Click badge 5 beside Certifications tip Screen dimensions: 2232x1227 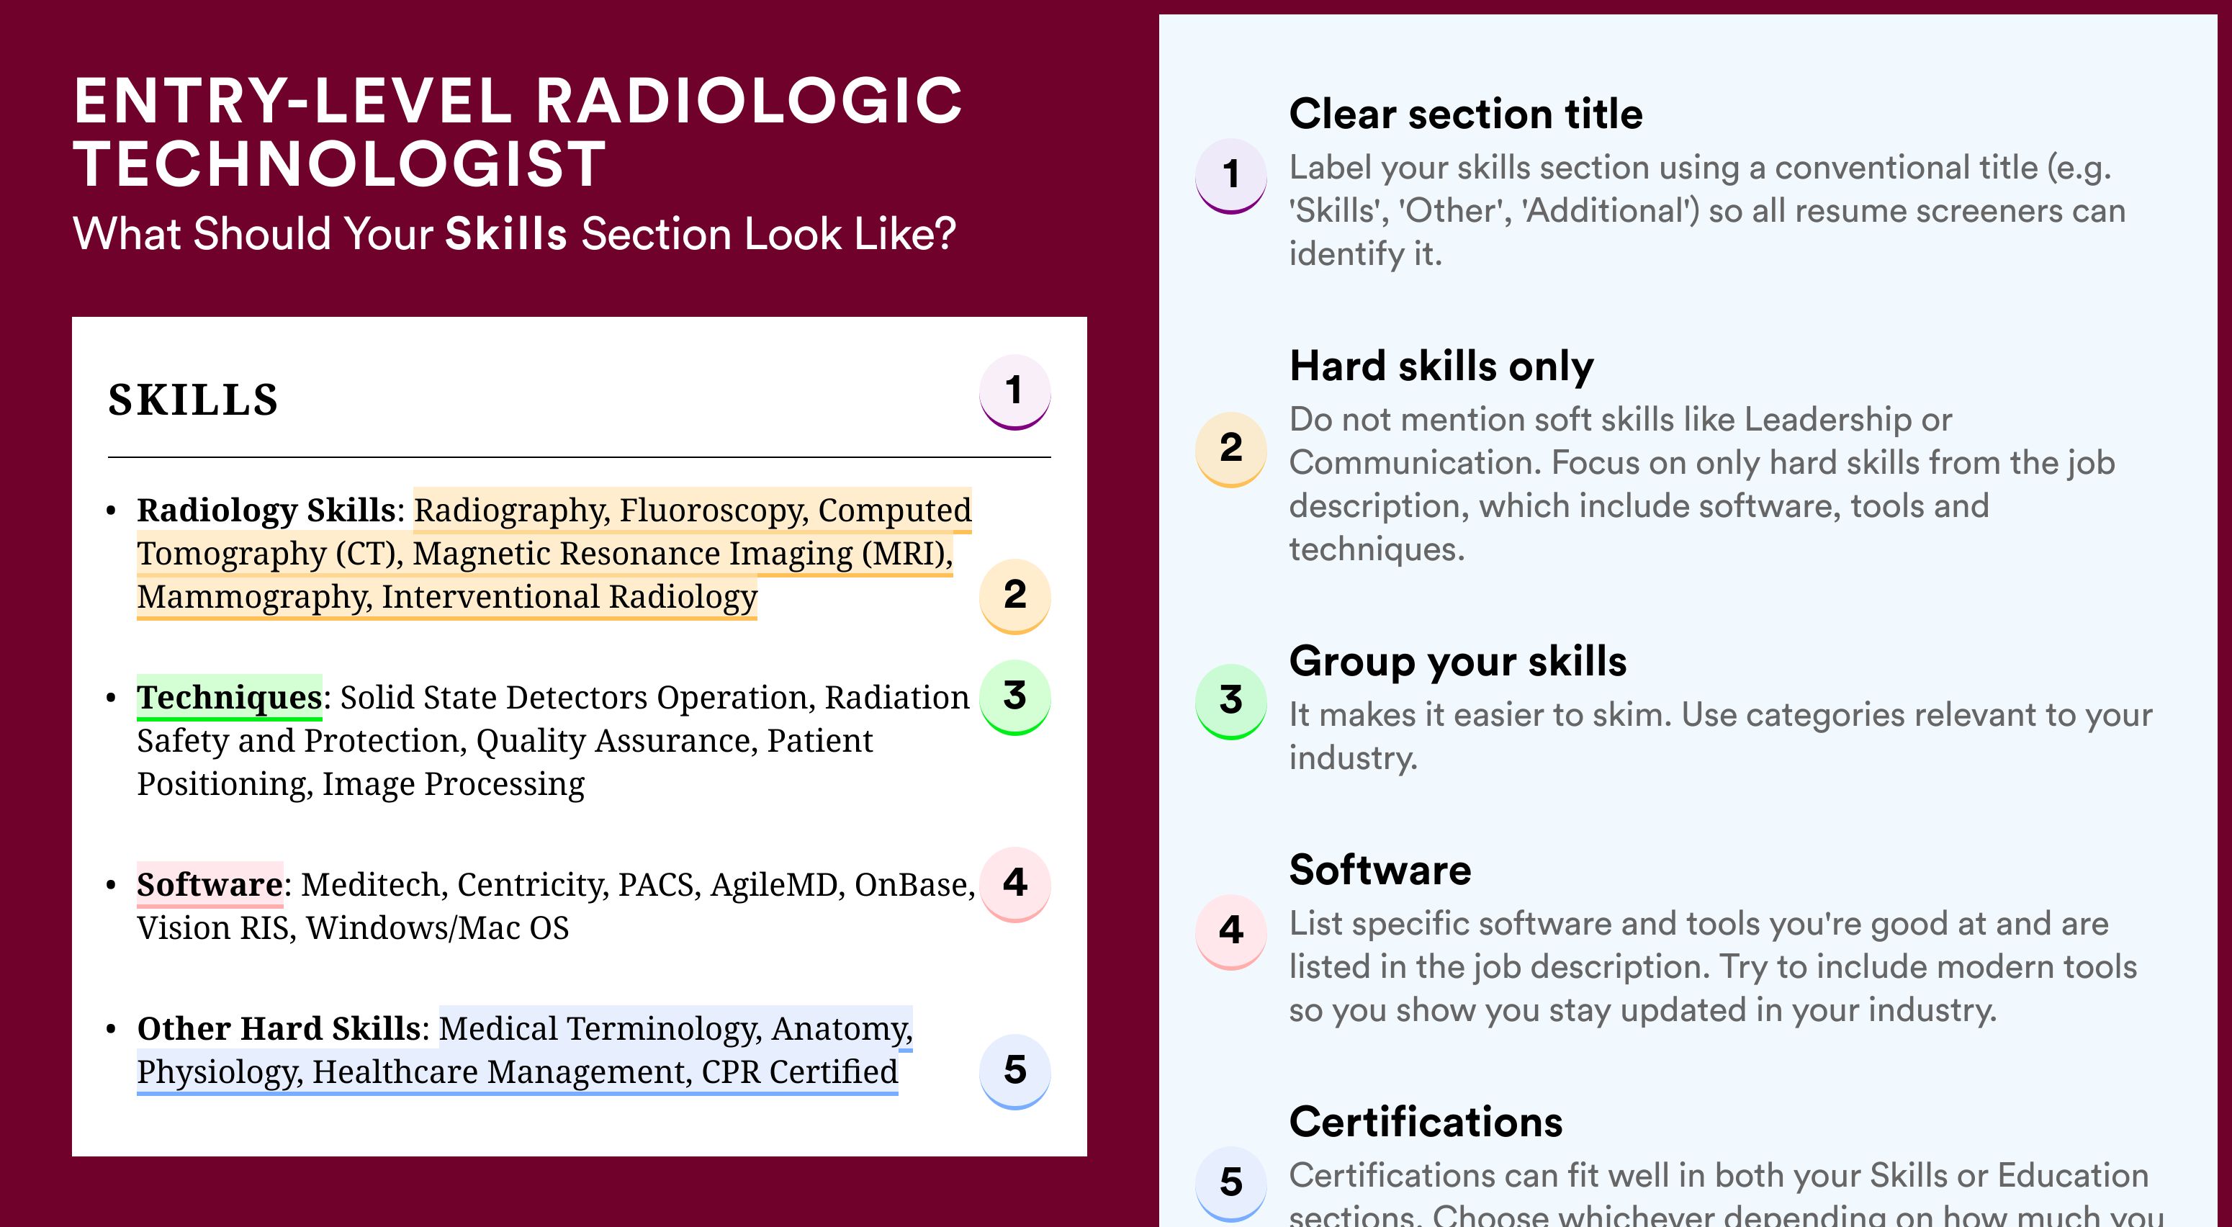point(1231,1184)
